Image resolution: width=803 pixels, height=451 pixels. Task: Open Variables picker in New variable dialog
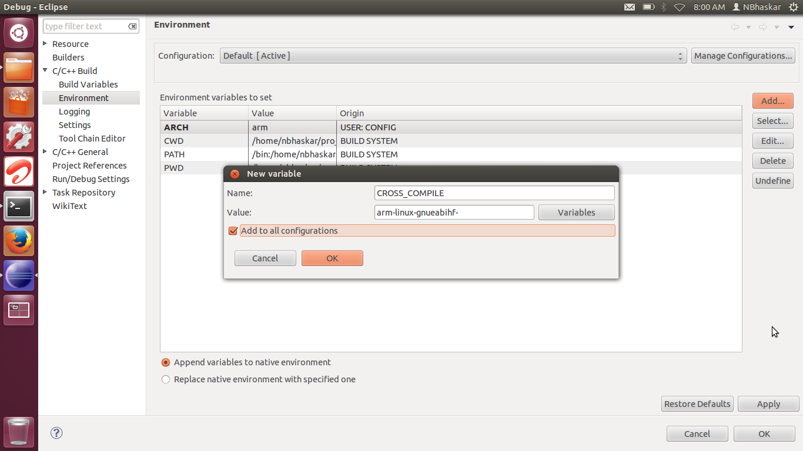pyautogui.click(x=577, y=213)
